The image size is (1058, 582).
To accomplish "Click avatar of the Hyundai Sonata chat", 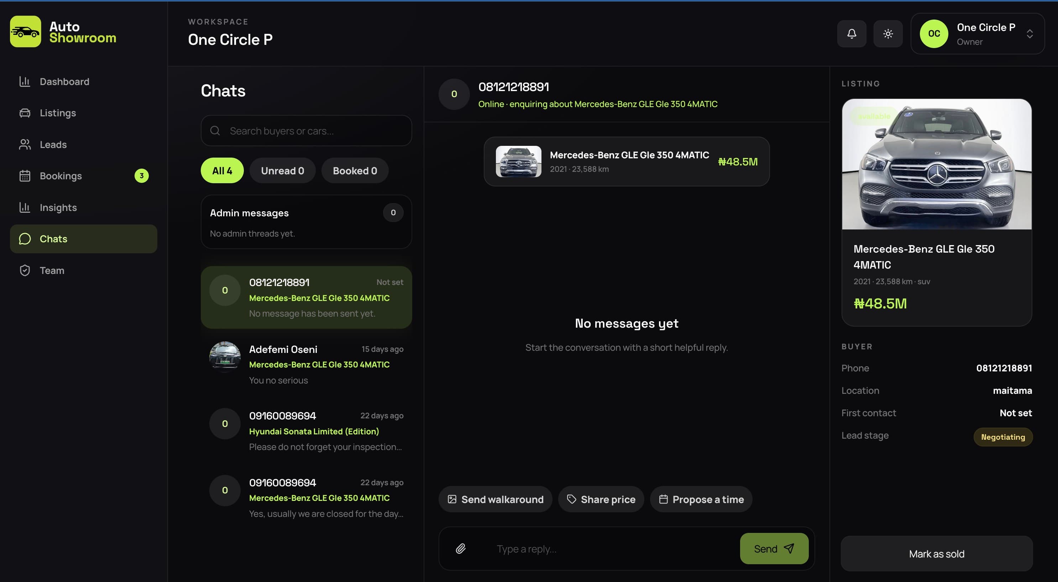I will point(225,424).
